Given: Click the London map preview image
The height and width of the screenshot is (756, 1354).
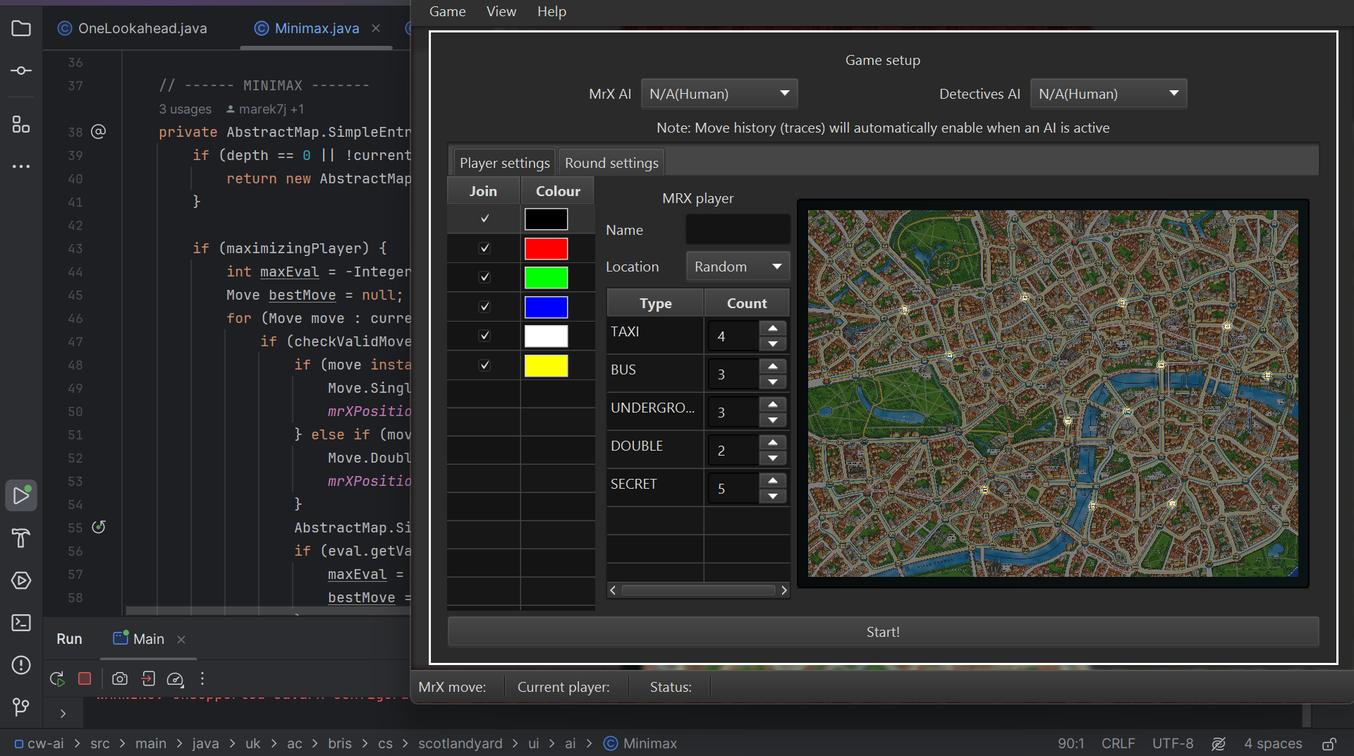Looking at the screenshot, I should (1053, 393).
